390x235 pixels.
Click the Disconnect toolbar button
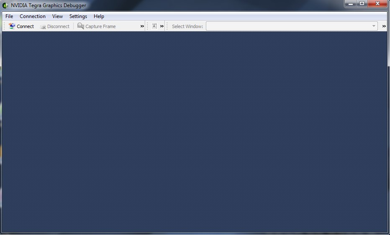[x=55, y=26]
